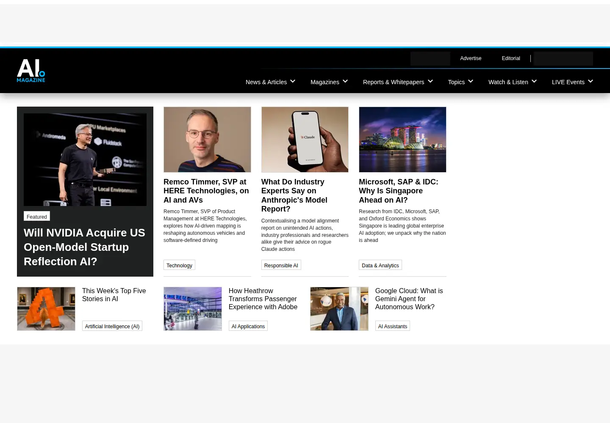Click the Anthropic report summary text

(x=305, y=235)
